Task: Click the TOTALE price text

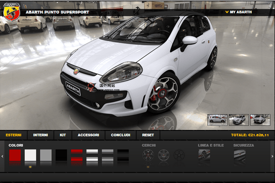Action: (250, 135)
